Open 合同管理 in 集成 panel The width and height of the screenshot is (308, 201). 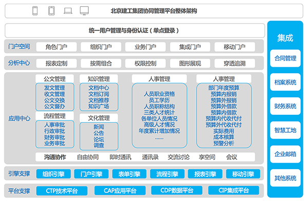click(x=285, y=58)
